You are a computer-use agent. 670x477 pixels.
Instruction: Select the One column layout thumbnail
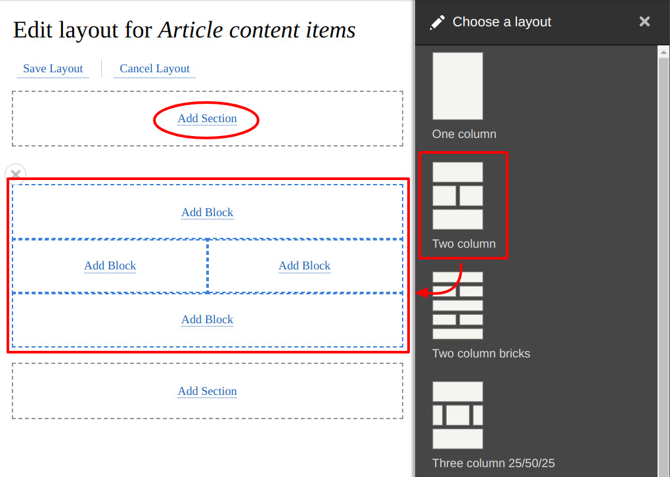(x=457, y=86)
